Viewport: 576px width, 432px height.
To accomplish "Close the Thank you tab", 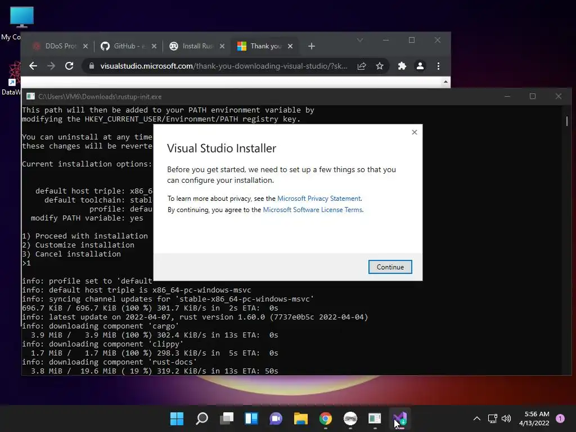I will tap(290, 46).
